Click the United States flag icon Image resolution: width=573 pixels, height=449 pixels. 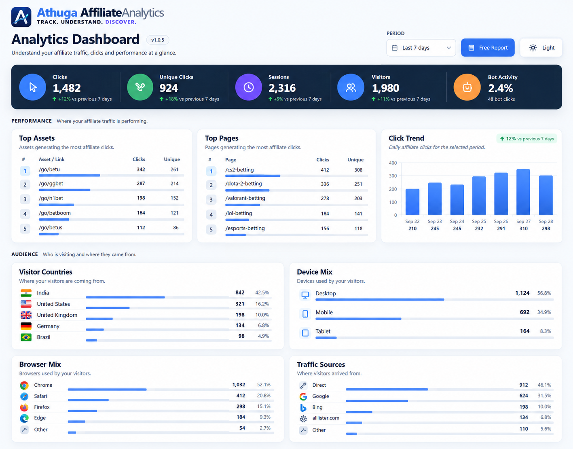pos(26,304)
